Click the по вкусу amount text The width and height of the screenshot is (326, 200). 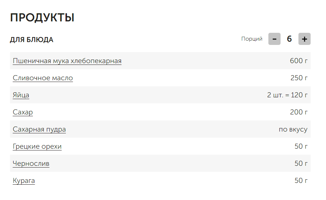[293, 130]
